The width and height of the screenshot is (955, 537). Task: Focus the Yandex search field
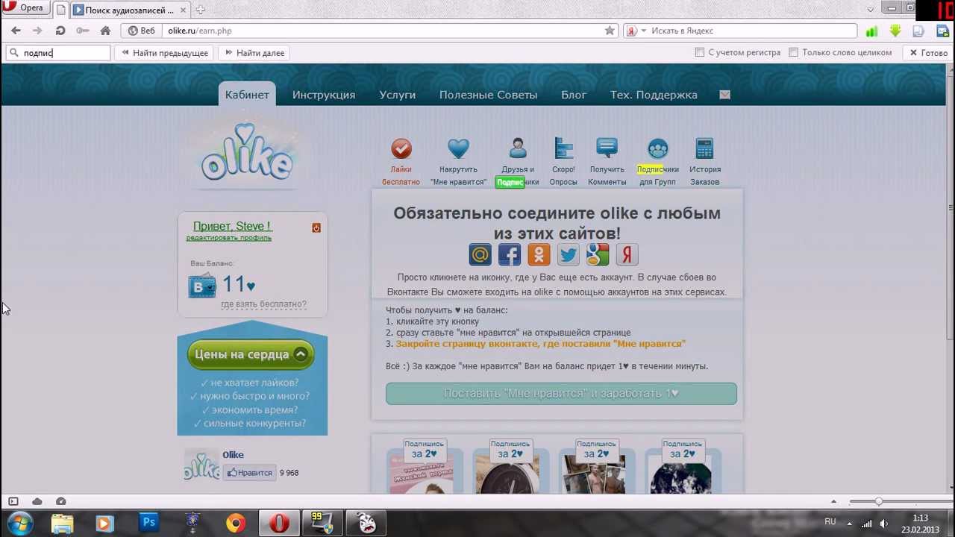click(x=752, y=31)
